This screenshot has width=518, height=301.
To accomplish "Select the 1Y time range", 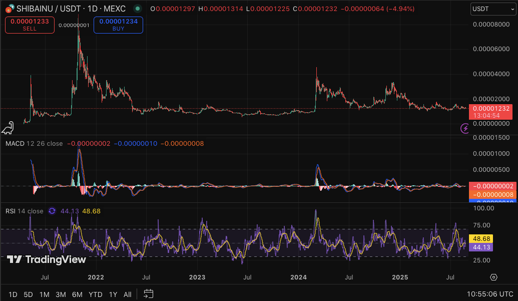I will [x=113, y=294].
